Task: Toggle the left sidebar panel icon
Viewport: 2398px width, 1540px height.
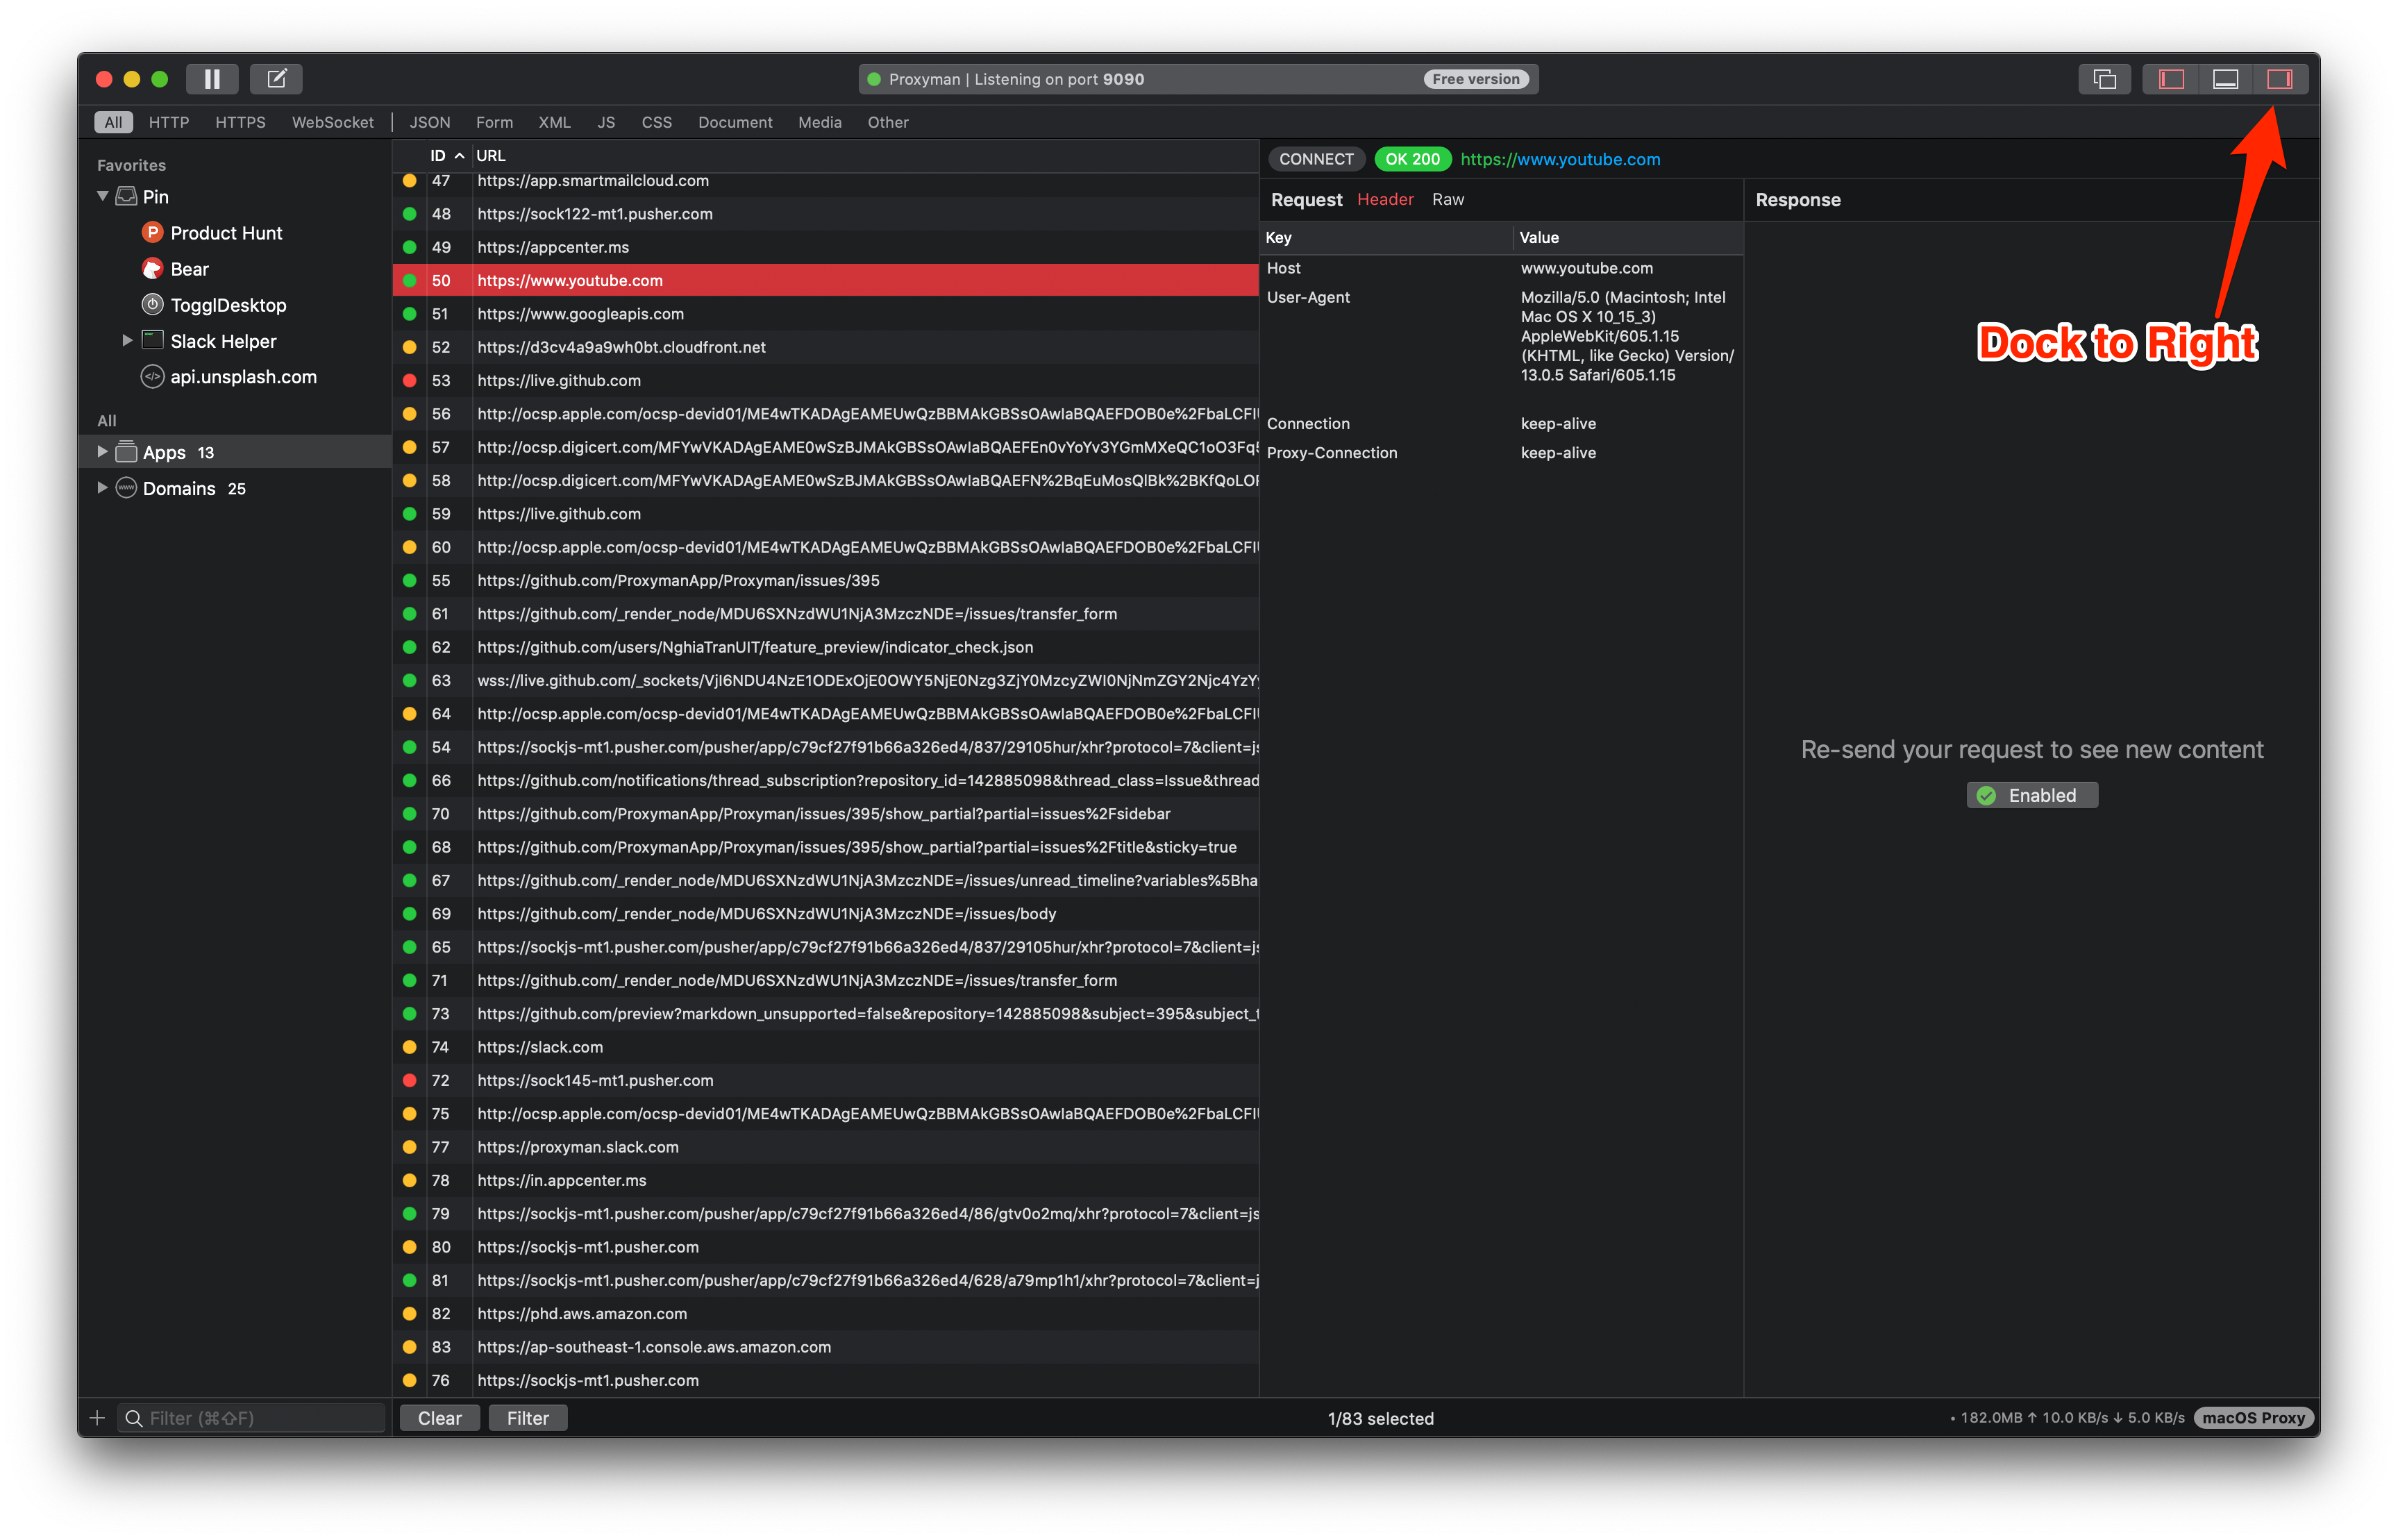Action: pos(2171,79)
